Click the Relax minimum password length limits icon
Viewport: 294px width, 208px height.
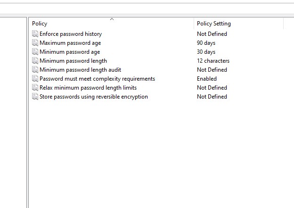tap(35, 88)
